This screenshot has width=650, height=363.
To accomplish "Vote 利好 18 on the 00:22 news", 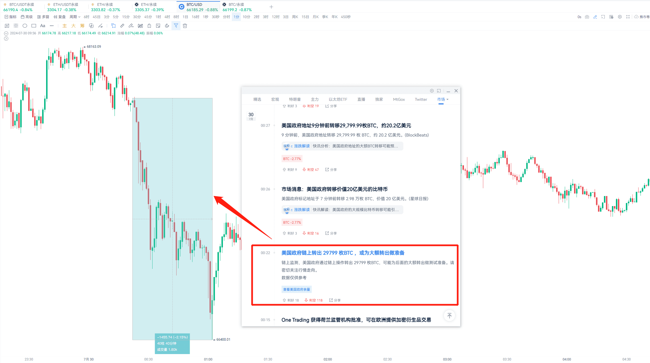I will point(291,300).
